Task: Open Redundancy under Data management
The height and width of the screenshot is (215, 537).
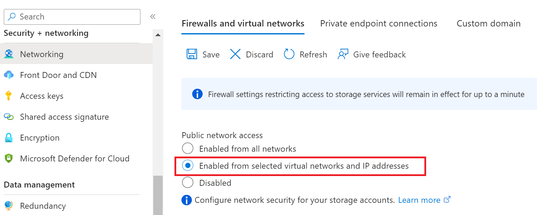Action: 43,206
